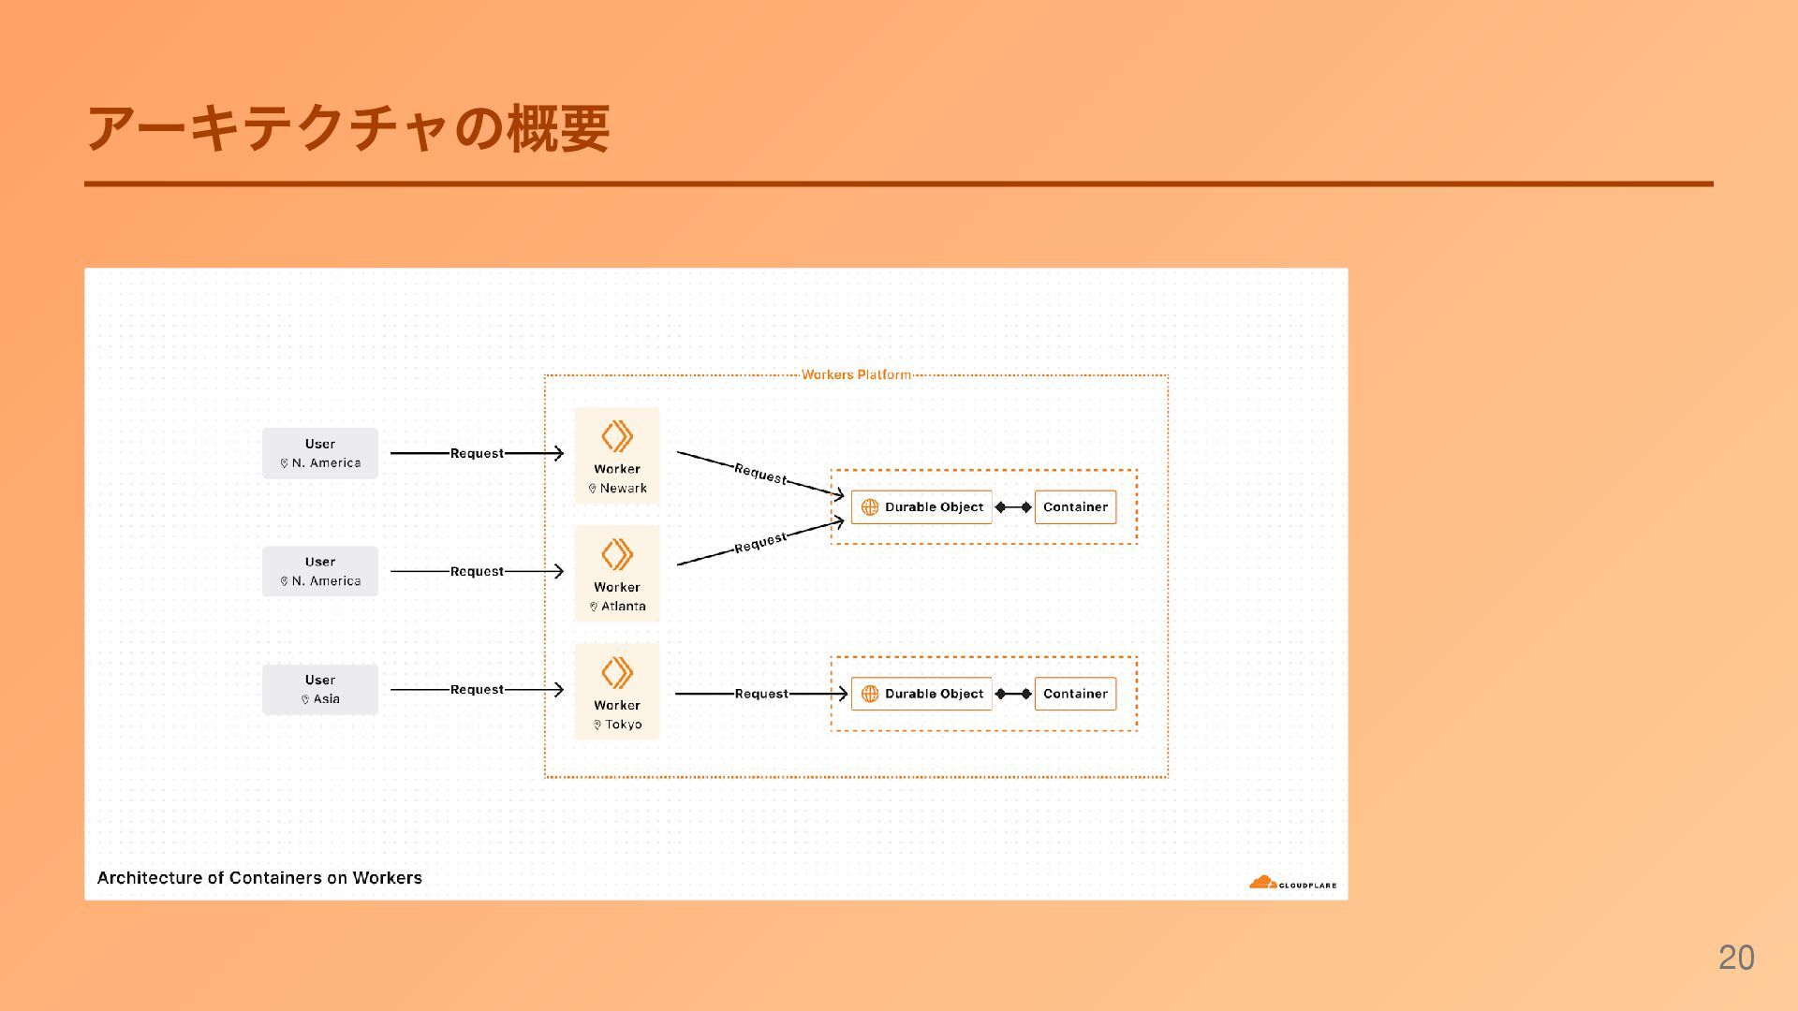This screenshot has height=1011, width=1798.
Task: Click the connector between lower Durable Object and Container
Action: tap(1013, 694)
